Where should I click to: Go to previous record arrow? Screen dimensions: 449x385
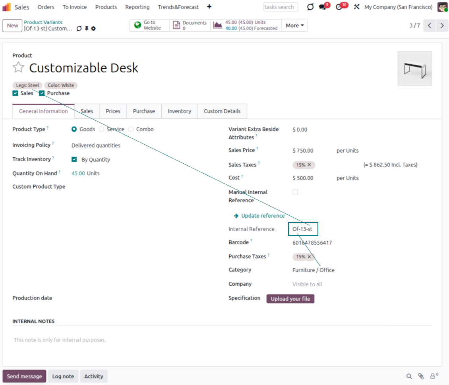pyautogui.click(x=430, y=25)
